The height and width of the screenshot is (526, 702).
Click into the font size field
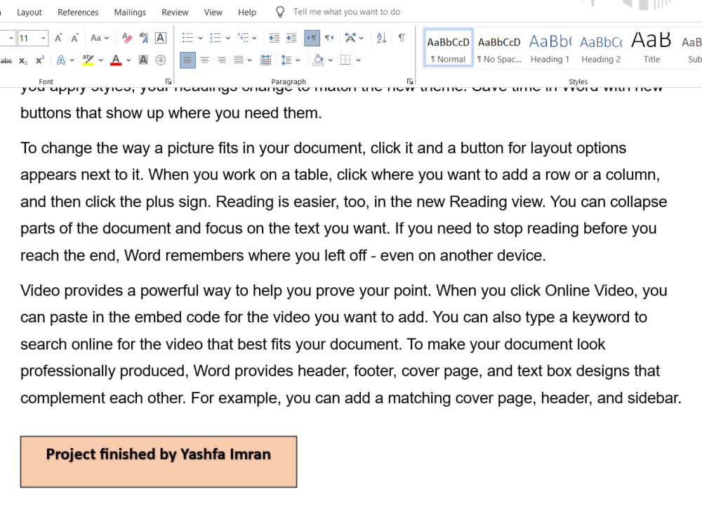pyautogui.click(x=28, y=38)
